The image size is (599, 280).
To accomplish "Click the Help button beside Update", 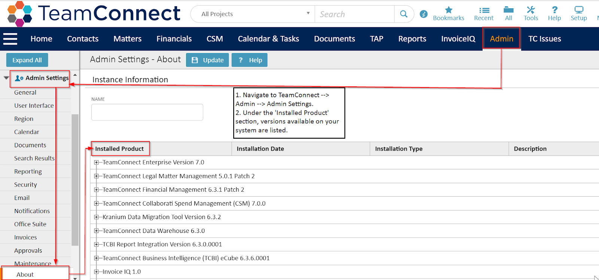I will 249,60.
